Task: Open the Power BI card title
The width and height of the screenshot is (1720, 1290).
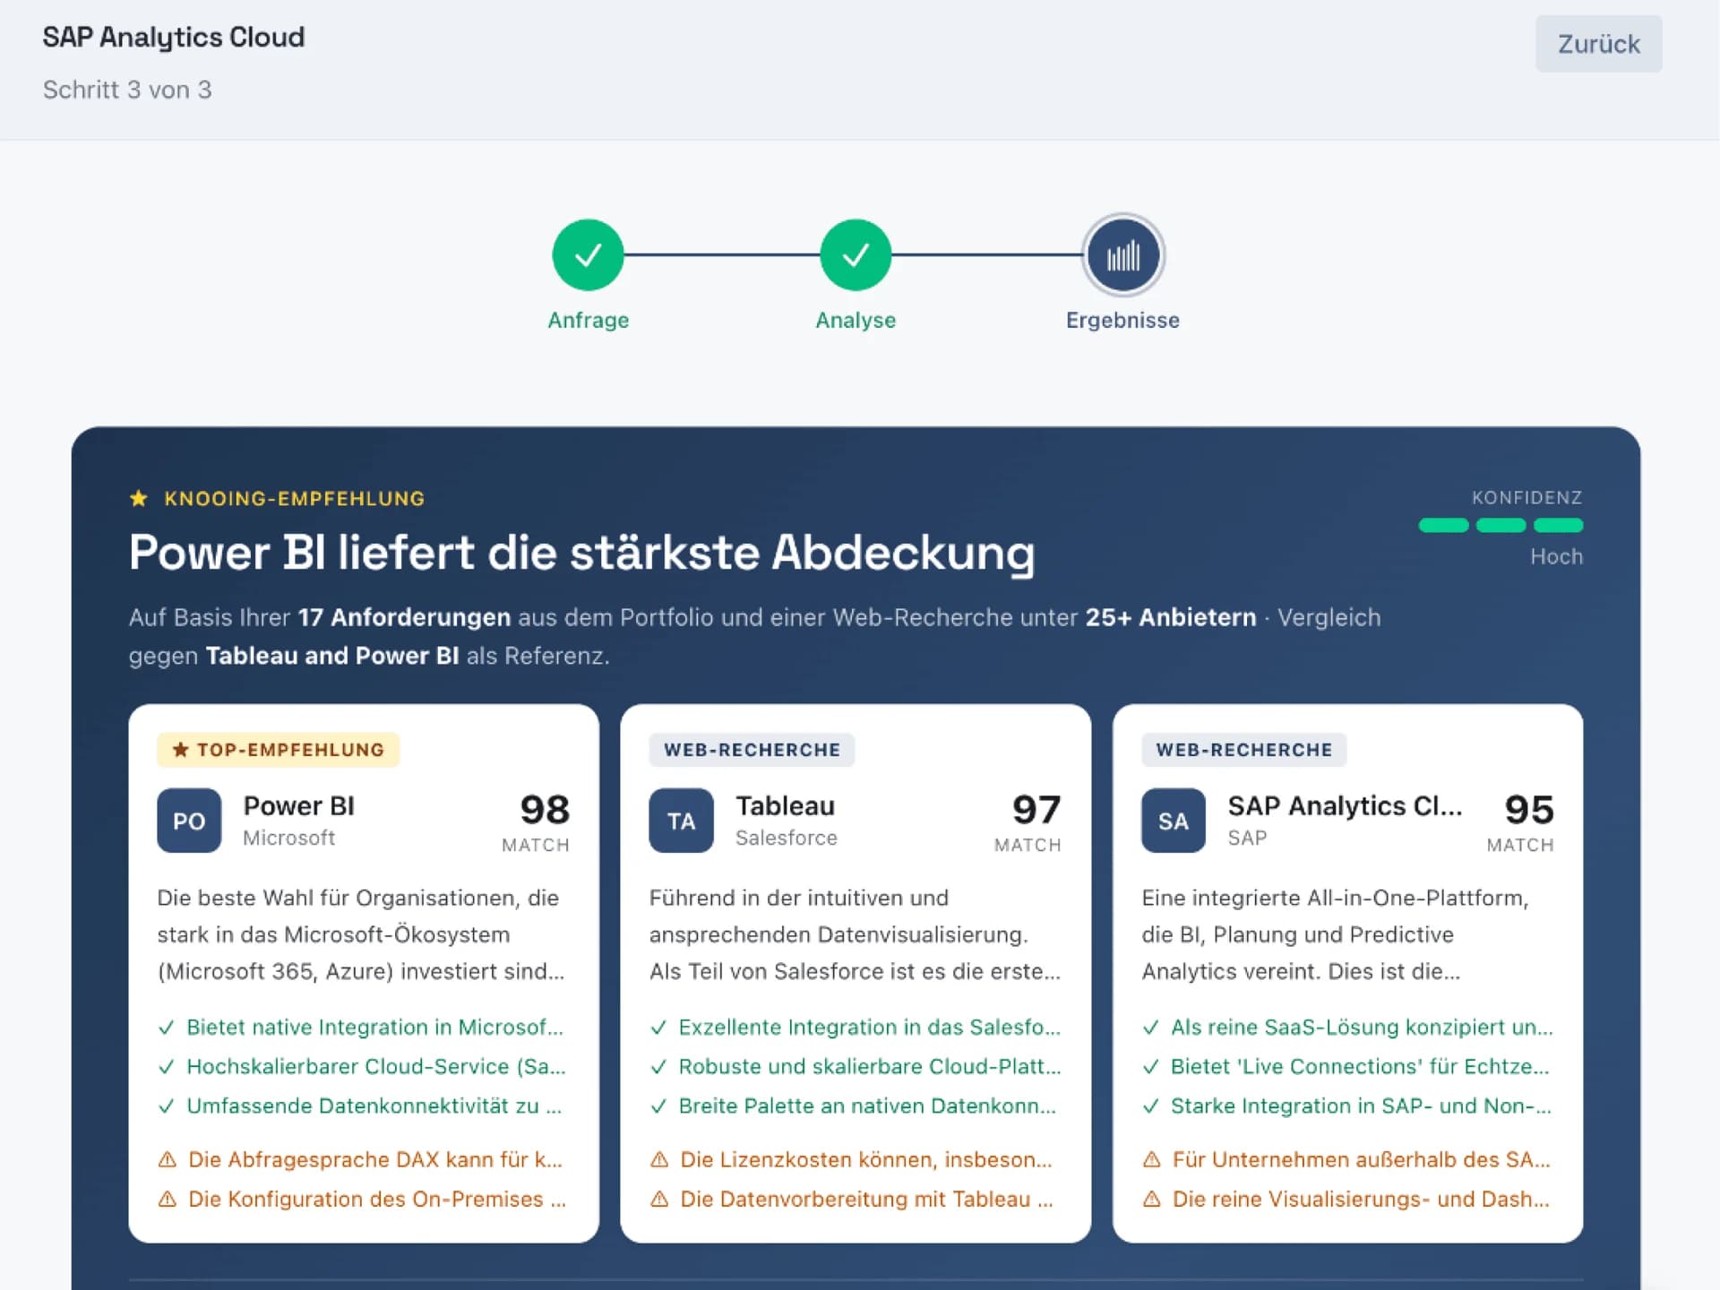Action: (299, 805)
